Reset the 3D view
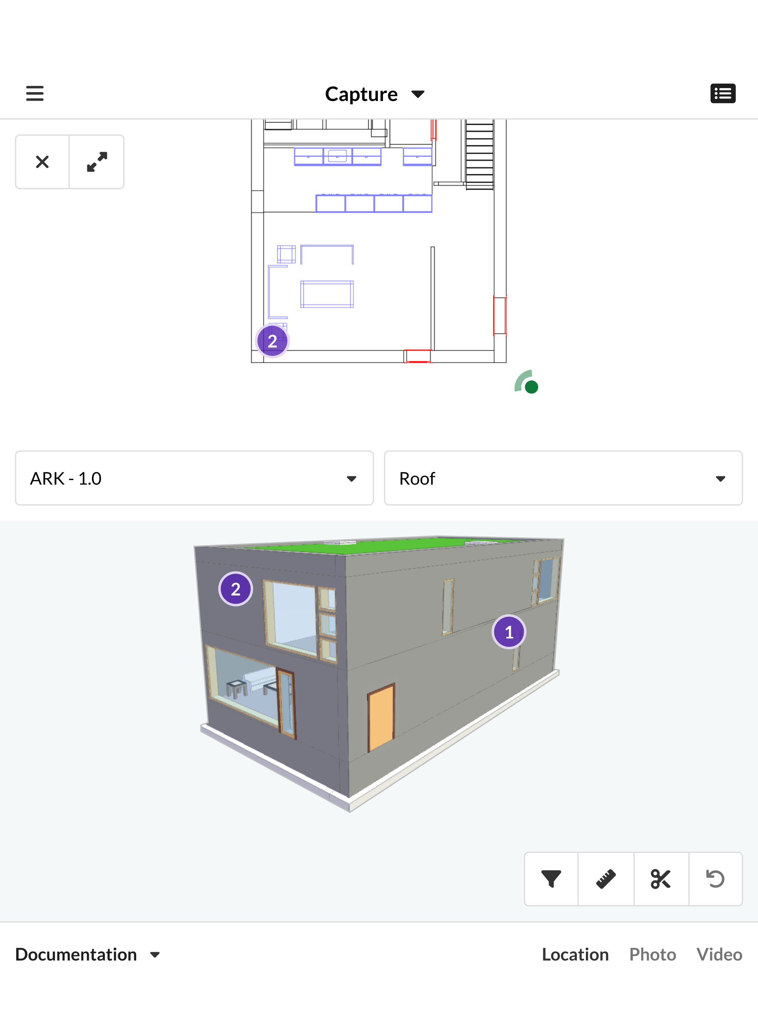The image size is (758, 1011). (715, 879)
